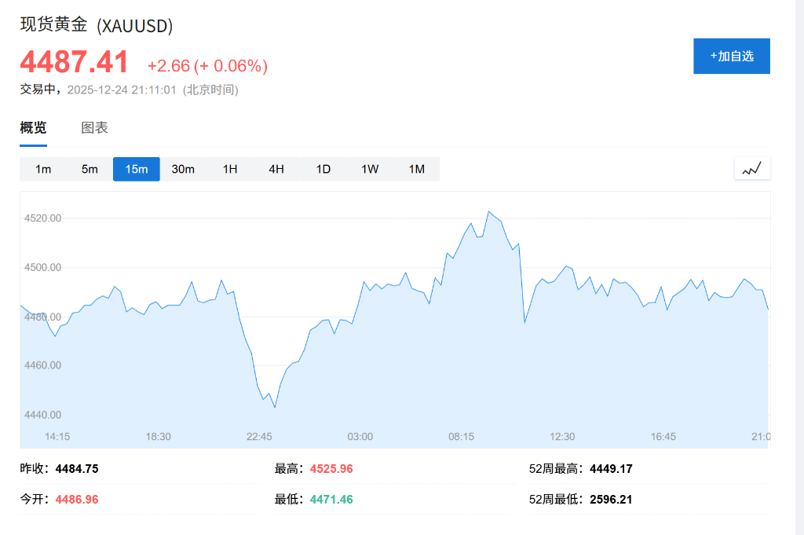Click the 最高 value 4525.96
The image size is (804, 535).
point(330,468)
